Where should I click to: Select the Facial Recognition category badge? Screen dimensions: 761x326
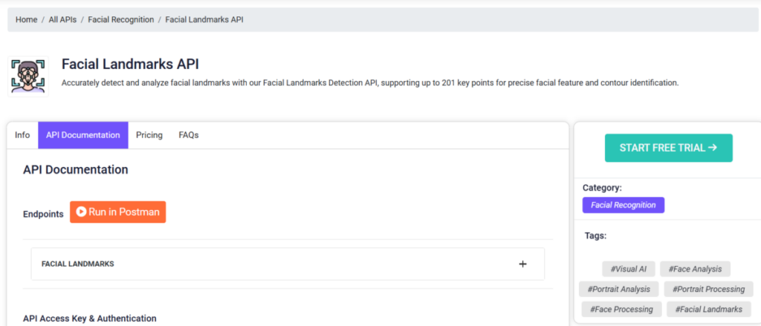[624, 205]
